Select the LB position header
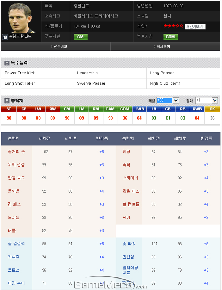222x290 pixels. coord(154,109)
